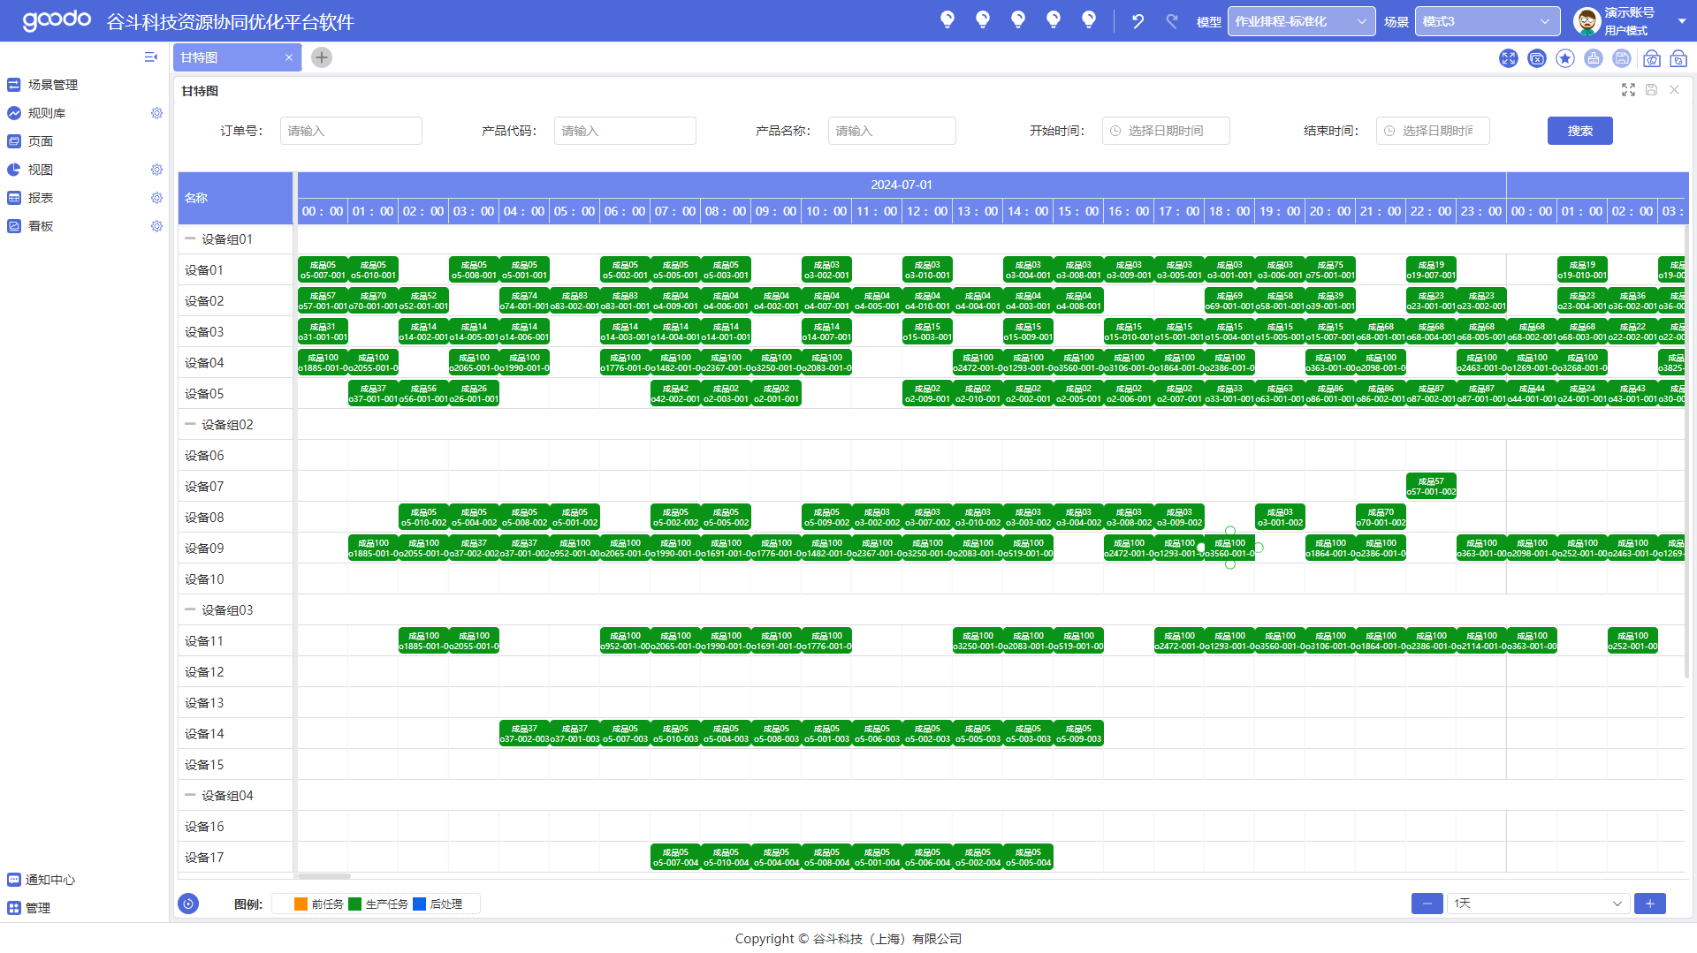Open the 场景 dropdown showing 模式3
The height and width of the screenshot is (953, 1697).
(x=1487, y=21)
